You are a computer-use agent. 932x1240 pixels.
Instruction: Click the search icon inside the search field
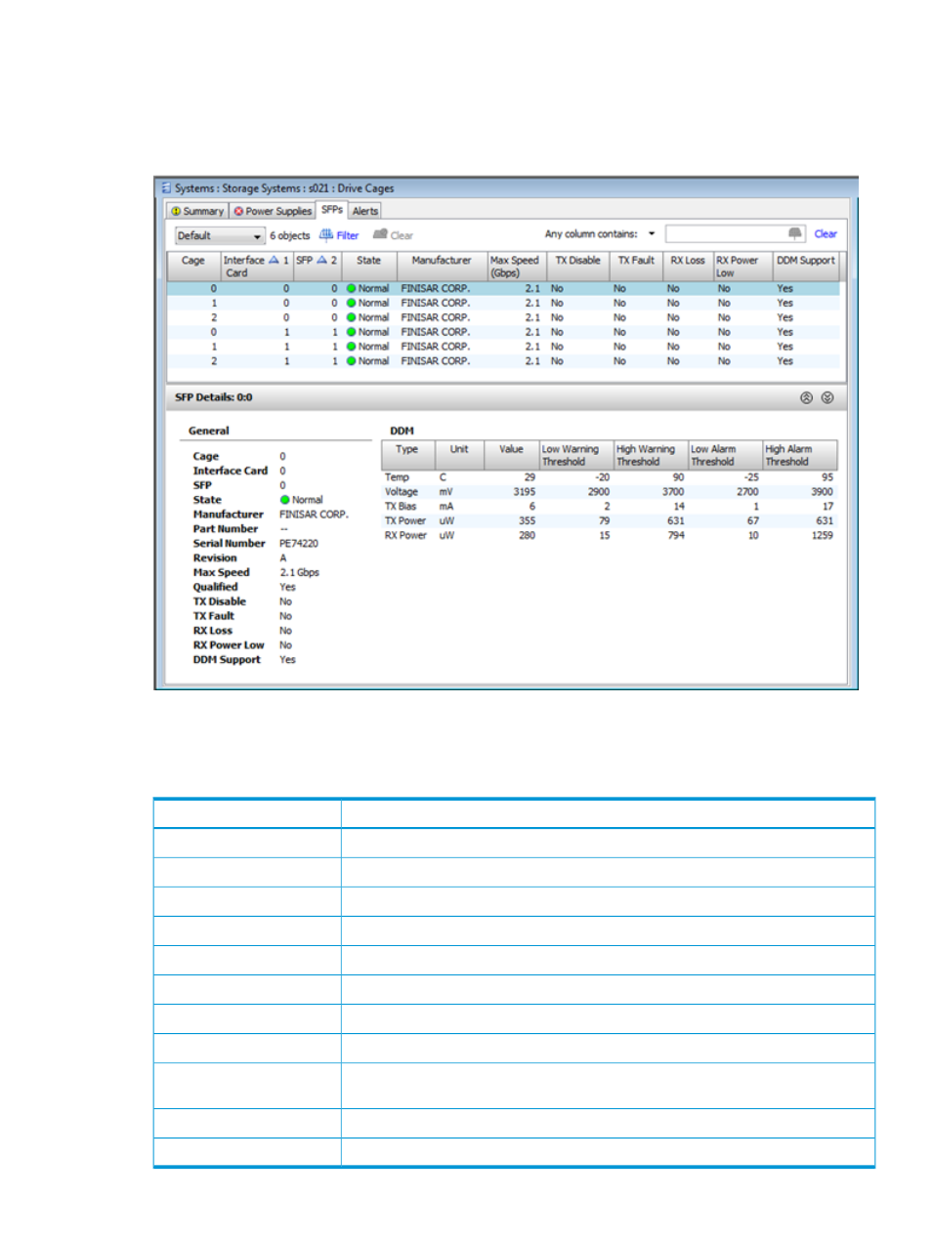[795, 233]
